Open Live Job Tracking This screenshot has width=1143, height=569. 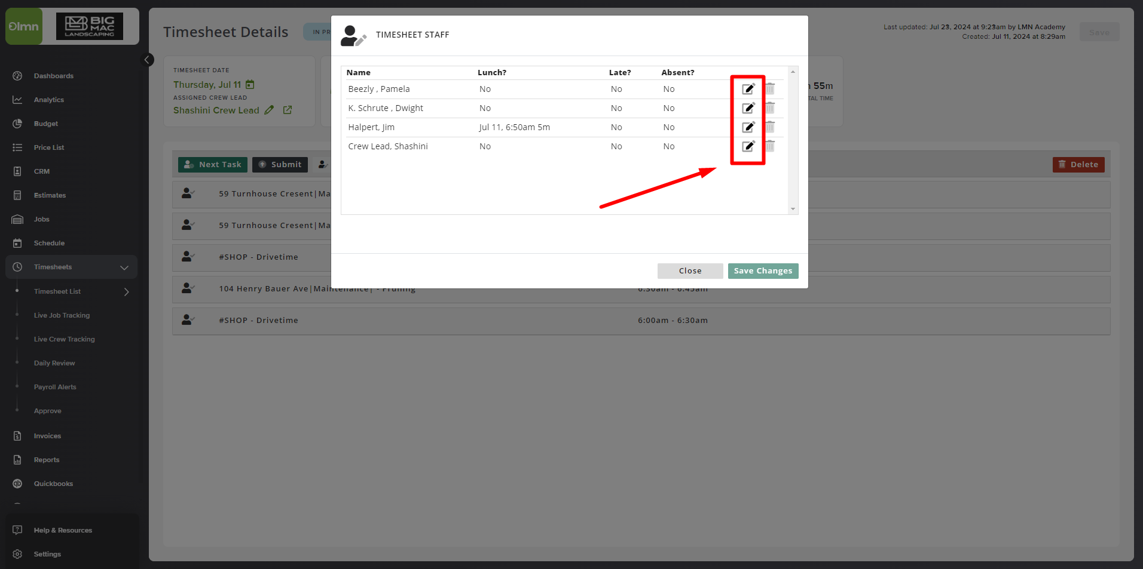pyautogui.click(x=62, y=315)
